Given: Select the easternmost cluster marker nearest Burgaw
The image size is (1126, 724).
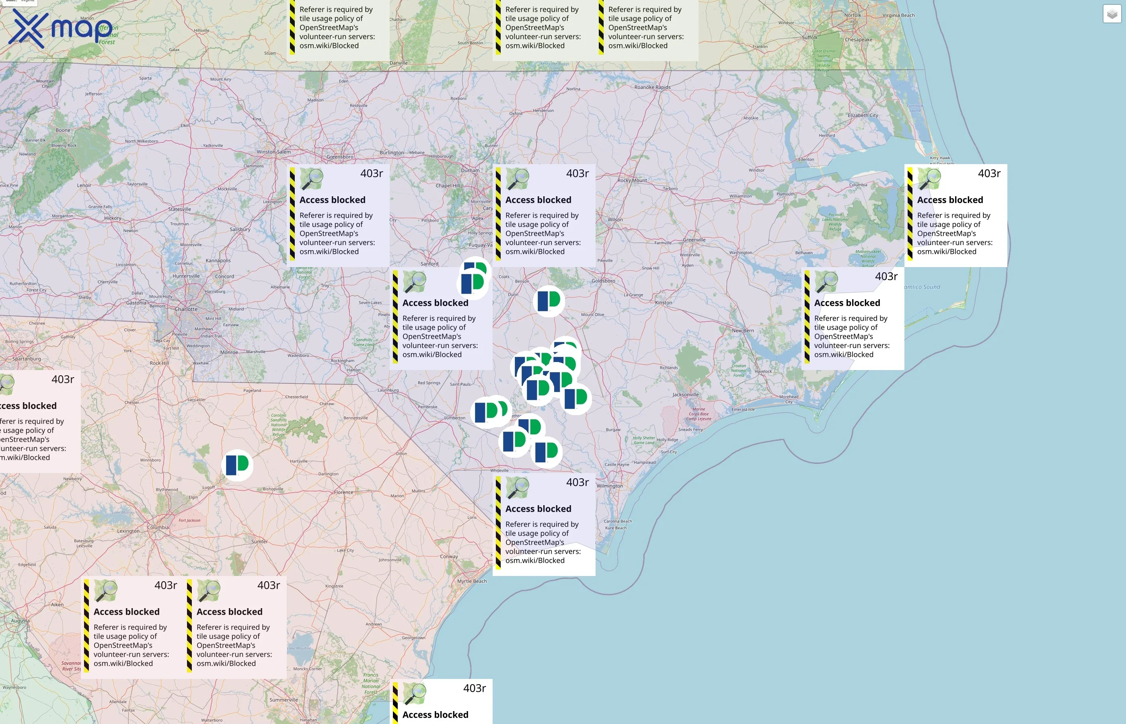Looking at the screenshot, I should [576, 399].
